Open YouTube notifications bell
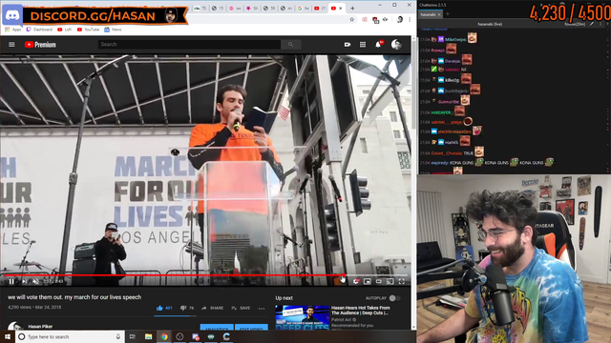The image size is (611, 343). coord(378,45)
